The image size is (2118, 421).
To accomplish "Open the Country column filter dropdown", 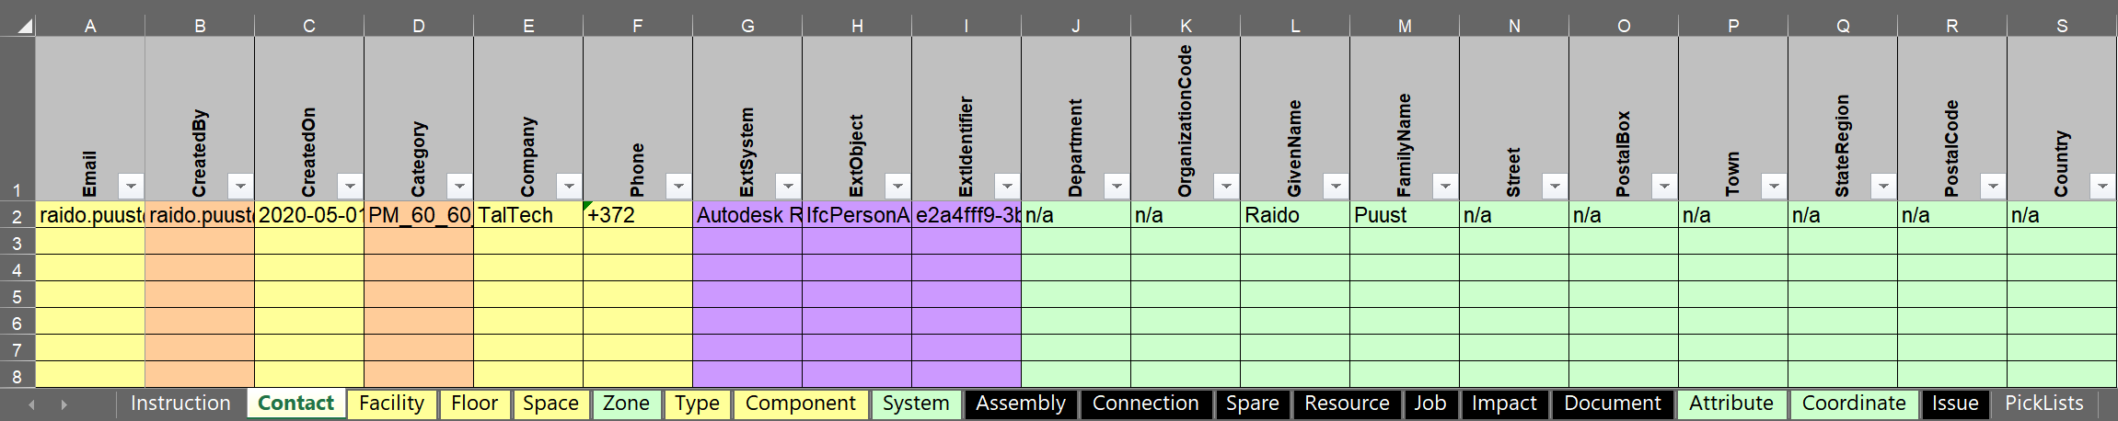I will tap(2102, 187).
